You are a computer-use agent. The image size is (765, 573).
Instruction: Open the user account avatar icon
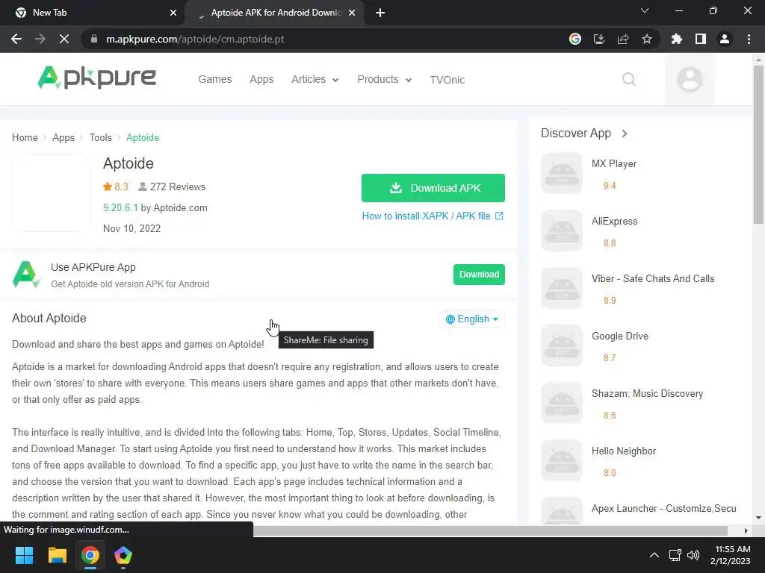(x=690, y=79)
